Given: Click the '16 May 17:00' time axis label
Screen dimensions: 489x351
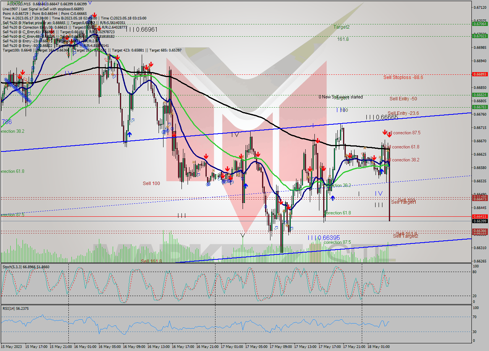Looking at the screenshot, I should click(x=183, y=347).
